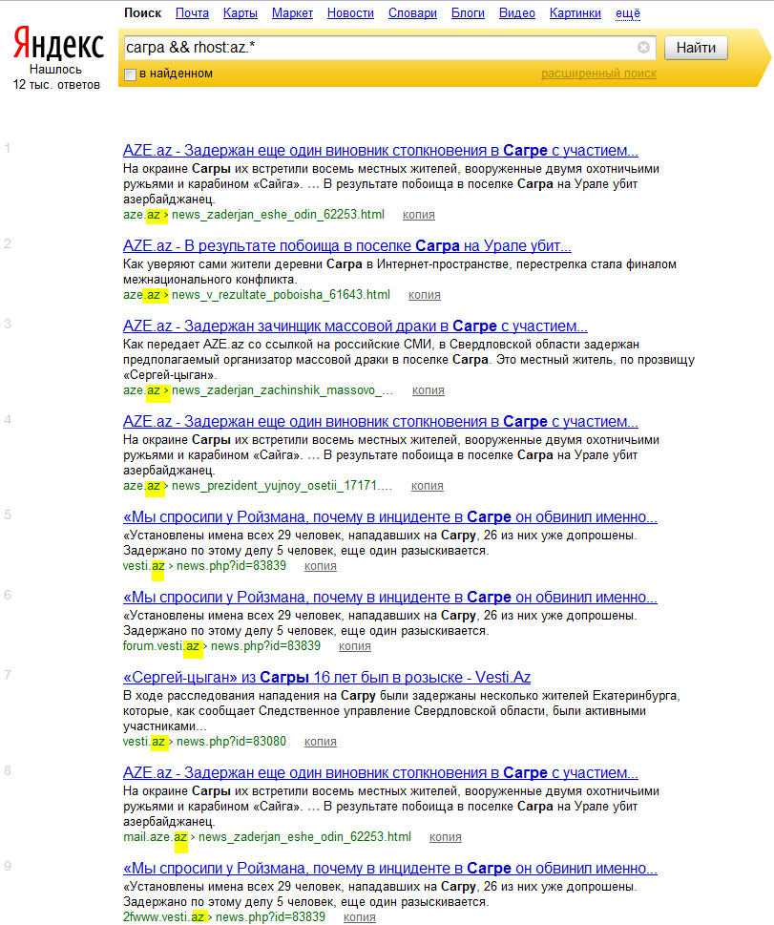Open result 3 'Задержан зачинщик массовой драки' title
Image resolution: width=774 pixels, height=925 pixels.
pos(355,326)
